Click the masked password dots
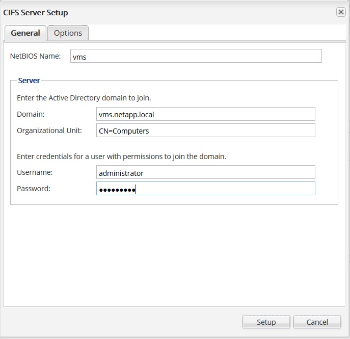Image resolution: width=350 pixels, height=339 pixels. pos(117,190)
